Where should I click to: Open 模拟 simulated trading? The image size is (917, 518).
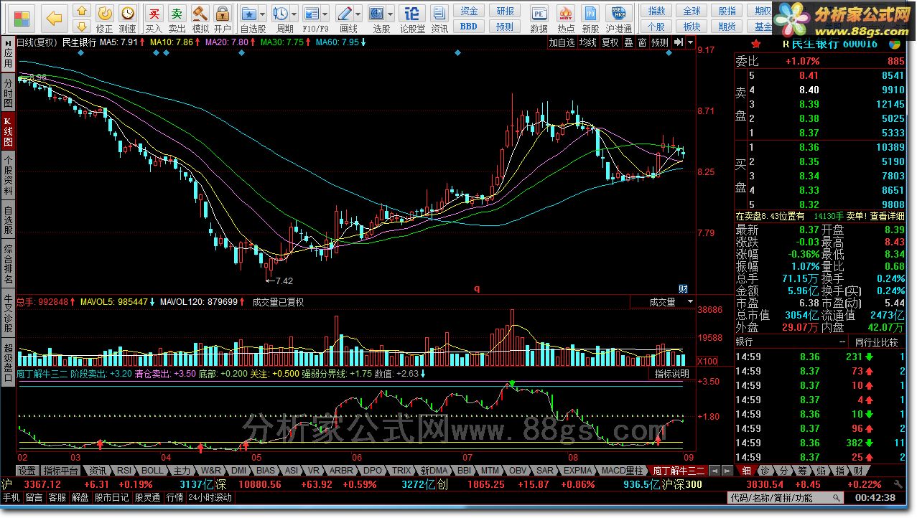(200, 19)
